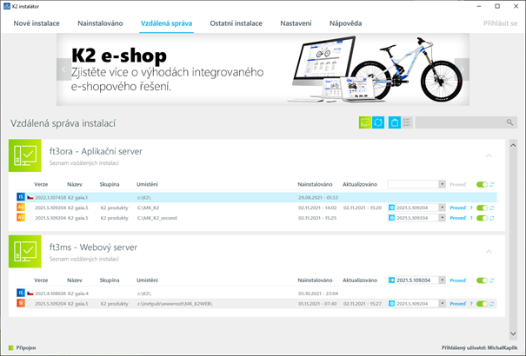Click sync arrows icon in C:\MK_K2 row
The image size is (526, 356).
492,208
